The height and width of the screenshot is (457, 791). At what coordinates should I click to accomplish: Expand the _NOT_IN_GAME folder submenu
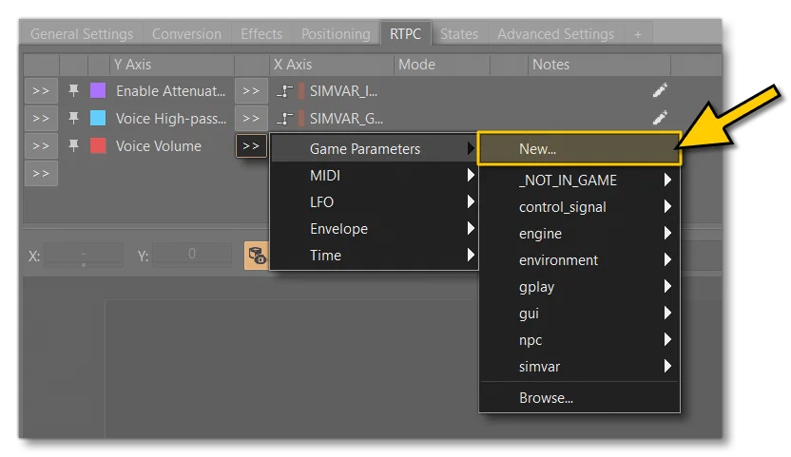click(x=579, y=181)
